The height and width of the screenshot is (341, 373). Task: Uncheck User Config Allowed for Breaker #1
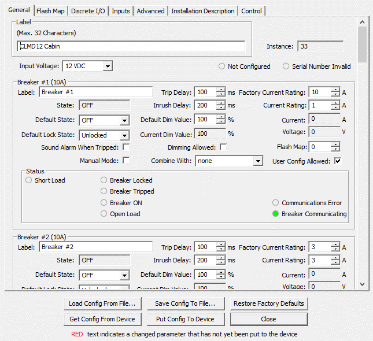(x=338, y=161)
